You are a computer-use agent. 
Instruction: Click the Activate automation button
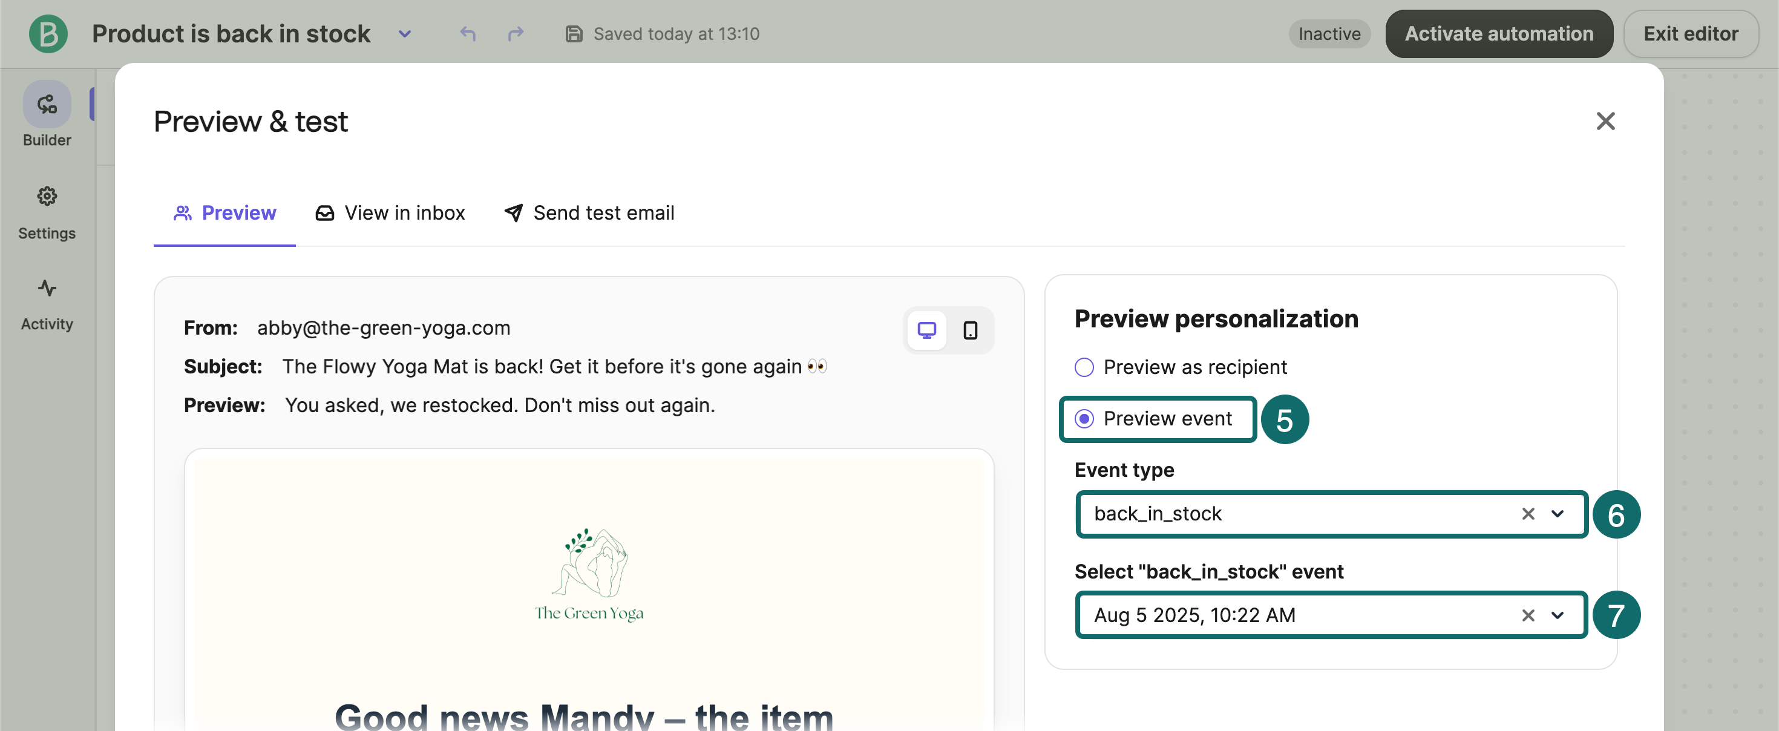1499,33
